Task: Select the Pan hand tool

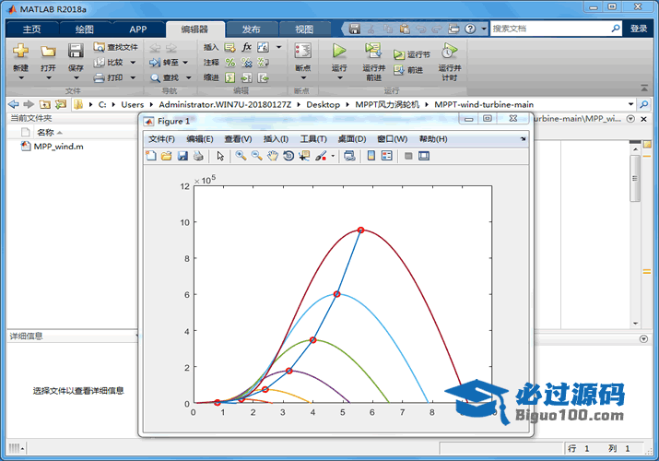Action: pyautogui.click(x=273, y=156)
